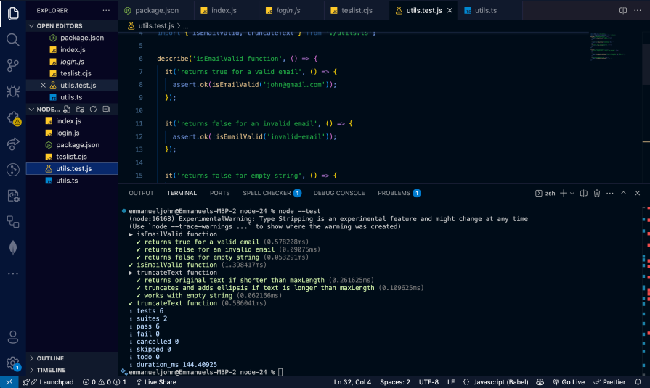Open the Live Share activity icon

[13, 144]
